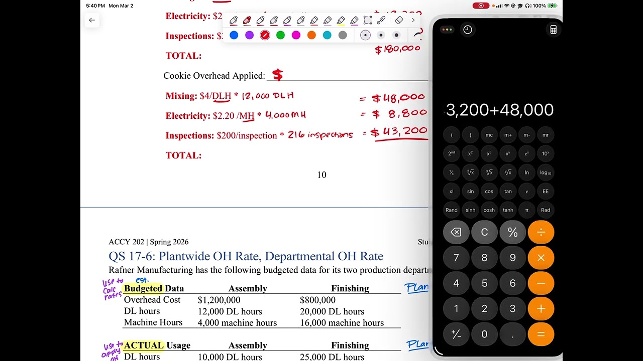The image size is (643, 361).
Task: Tap the multiply key on calculator
Action: [541, 258]
